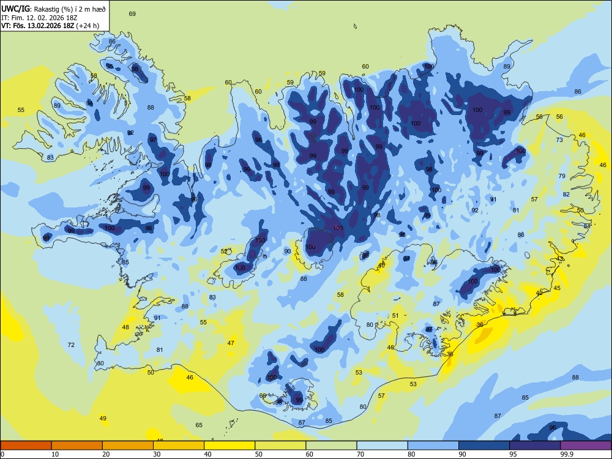
Task: Click the legend tick label '99.9'
Action: click(566, 454)
